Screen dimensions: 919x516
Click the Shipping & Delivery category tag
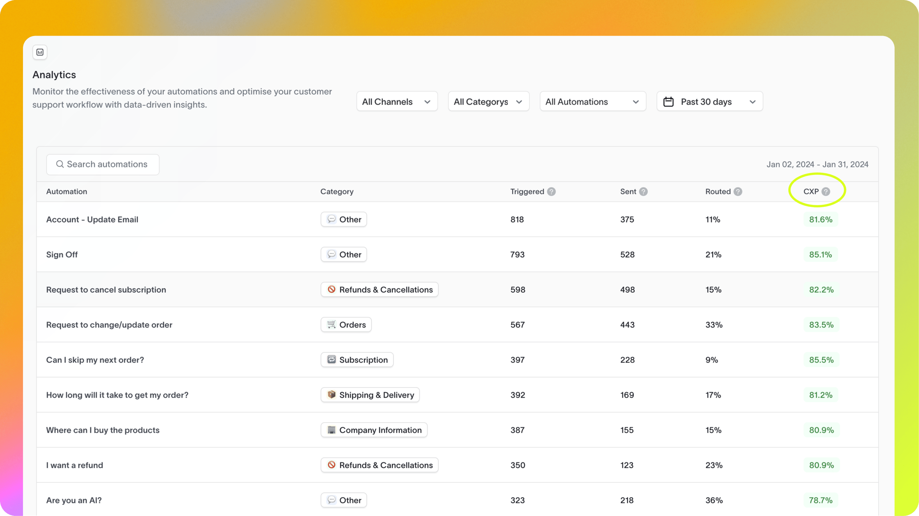(x=370, y=395)
